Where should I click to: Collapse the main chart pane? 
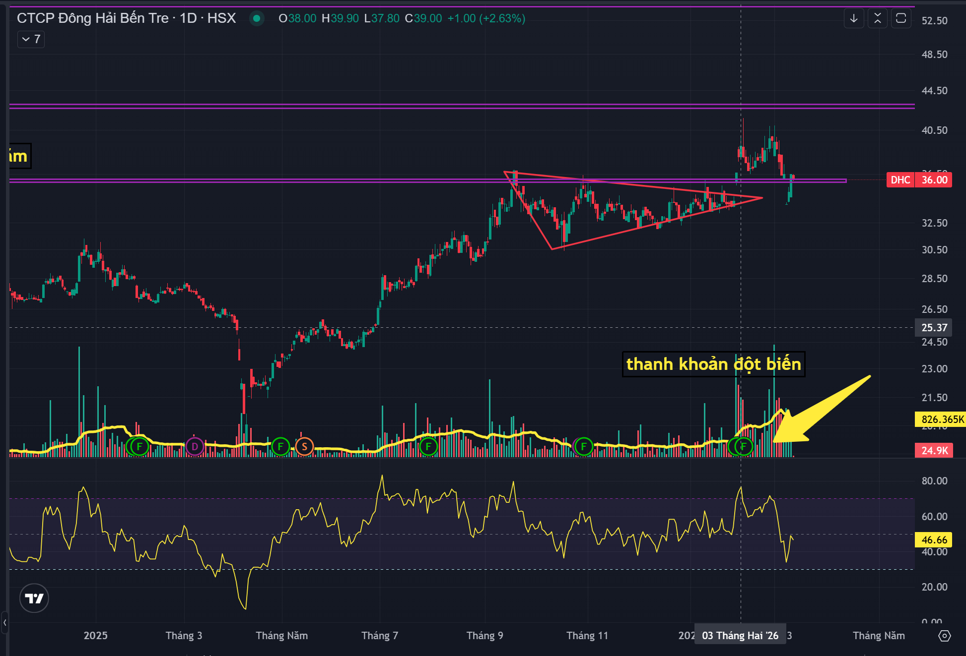pos(877,18)
